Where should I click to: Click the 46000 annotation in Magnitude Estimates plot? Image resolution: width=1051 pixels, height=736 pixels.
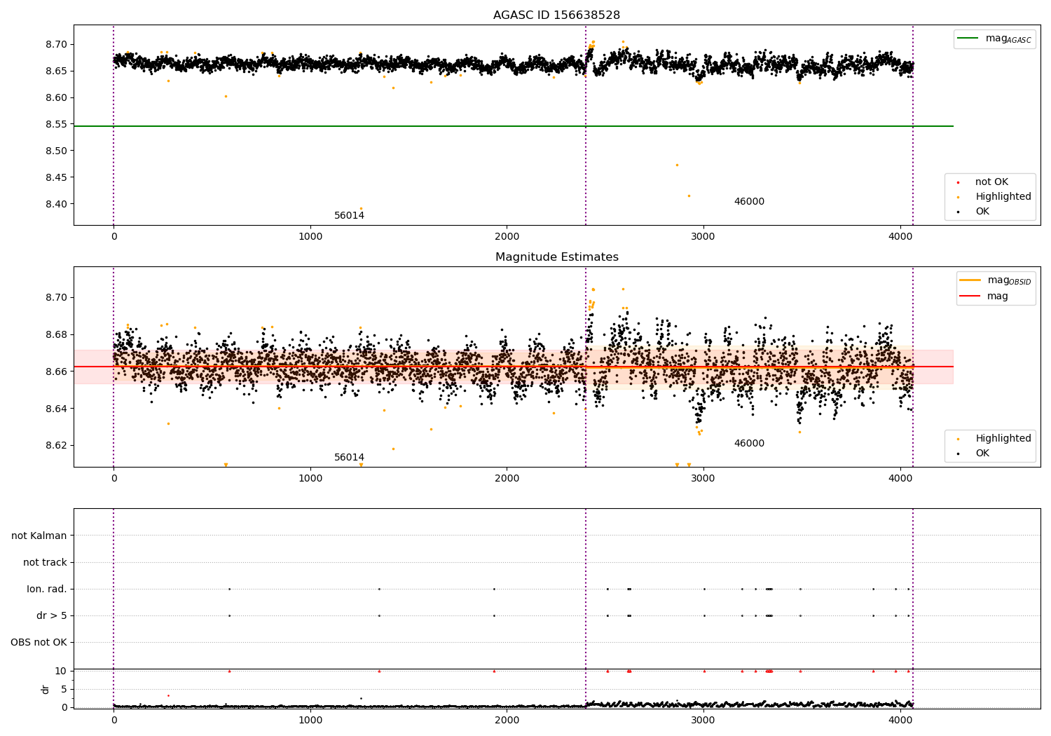point(749,444)
